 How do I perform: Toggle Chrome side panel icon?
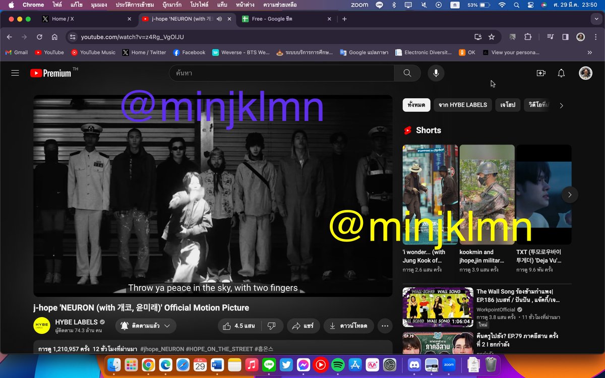tap(566, 37)
